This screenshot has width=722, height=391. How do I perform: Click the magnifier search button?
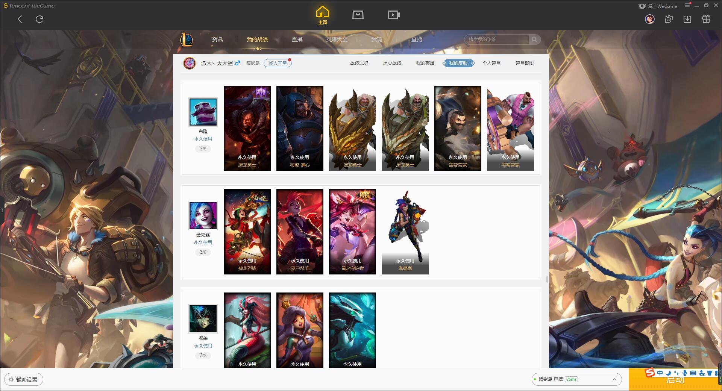tap(534, 39)
